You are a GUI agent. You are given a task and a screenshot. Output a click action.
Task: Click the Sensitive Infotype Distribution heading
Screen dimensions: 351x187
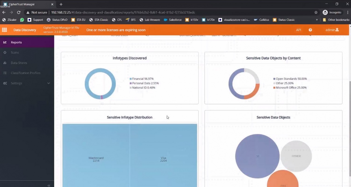[129, 117]
